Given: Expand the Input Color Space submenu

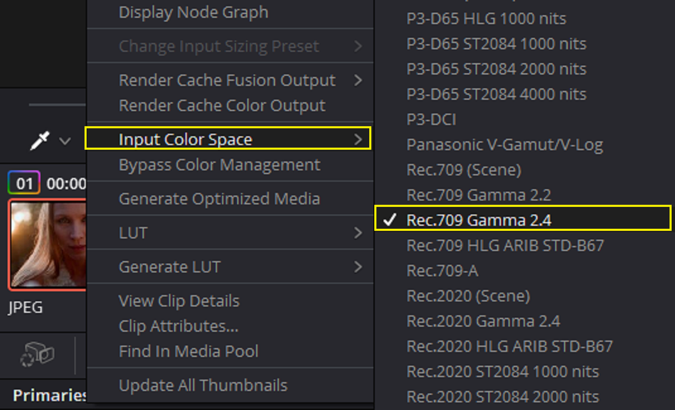Looking at the screenshot, I should point(228,139).
